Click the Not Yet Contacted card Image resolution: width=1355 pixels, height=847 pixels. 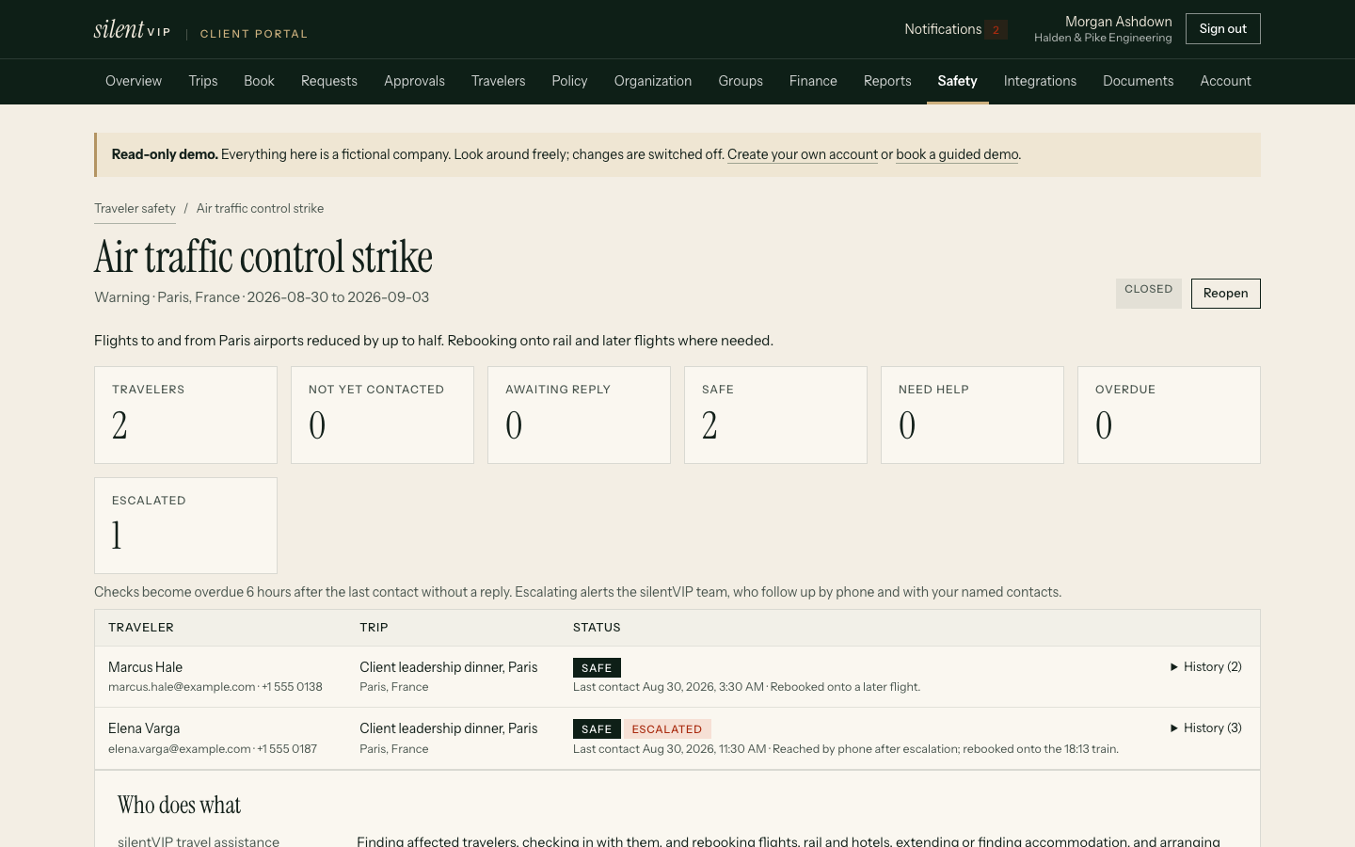point(382,415)
